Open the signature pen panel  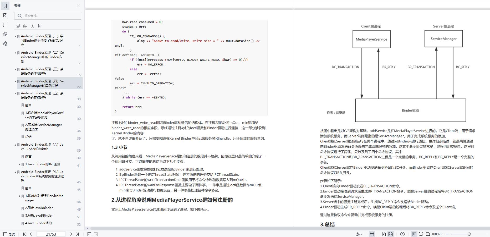pos(5,43)
